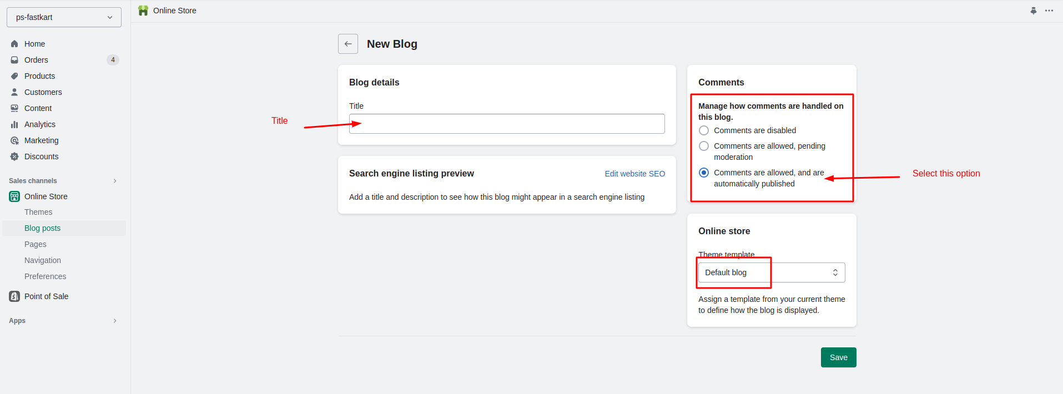Click the Edit website SEO link

[x=634, y=174]
